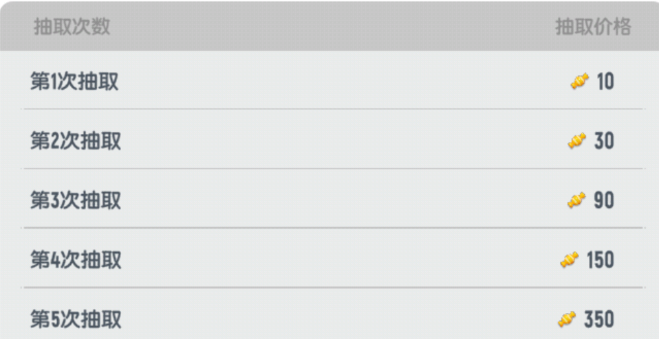
Task: Click the price value 10
Action: (x=605, y=82)
